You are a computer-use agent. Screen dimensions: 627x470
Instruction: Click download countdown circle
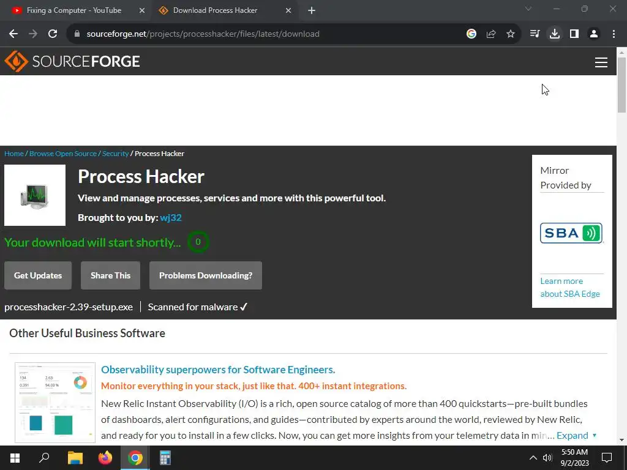[x=198, y=242]
